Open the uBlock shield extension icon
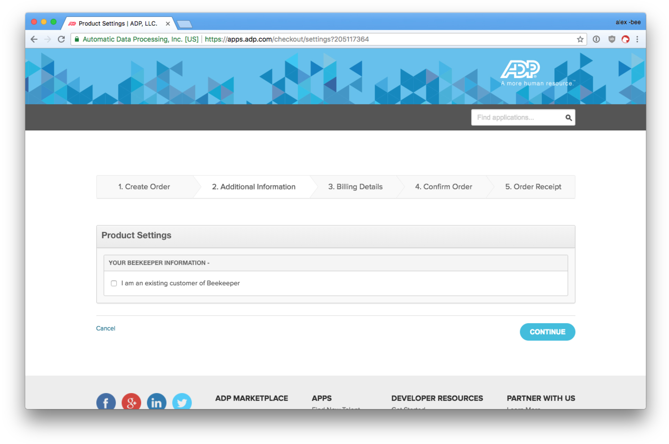 [612, 39]
